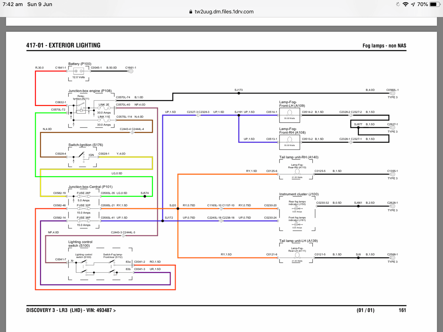Tap the Sun 9 Jun date
The image size is (443, 332).
[40, 4]
